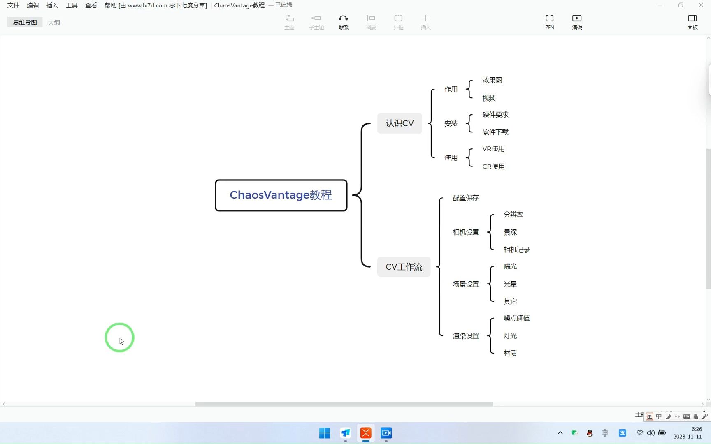711x444 pixels.
Task: Show hidden tray icons chevron
Action: [560, 432]
